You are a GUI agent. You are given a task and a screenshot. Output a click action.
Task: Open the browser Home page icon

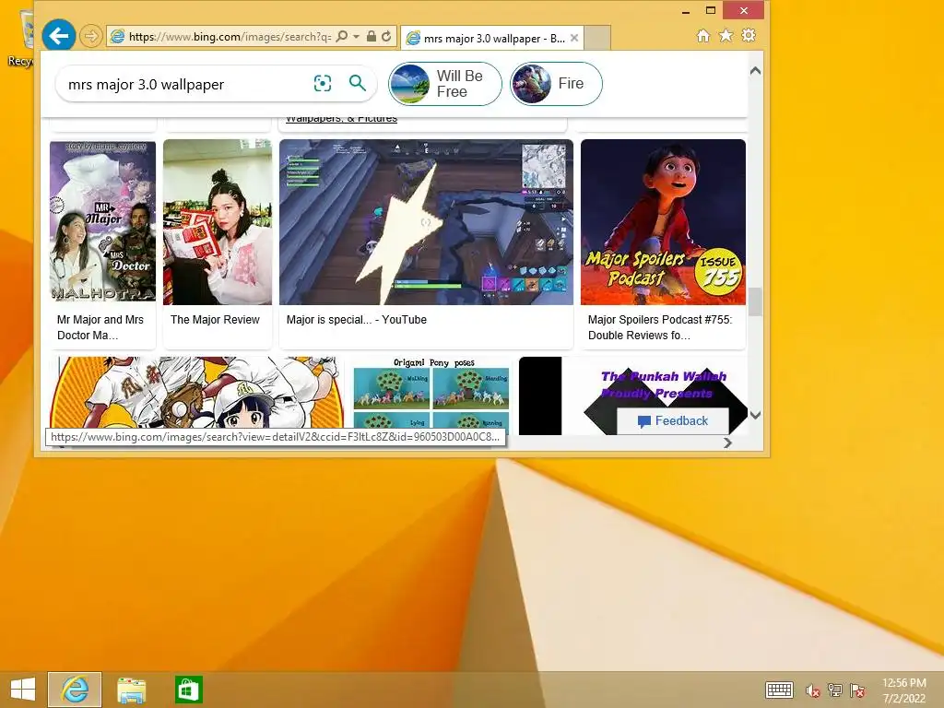coord(703,36)
